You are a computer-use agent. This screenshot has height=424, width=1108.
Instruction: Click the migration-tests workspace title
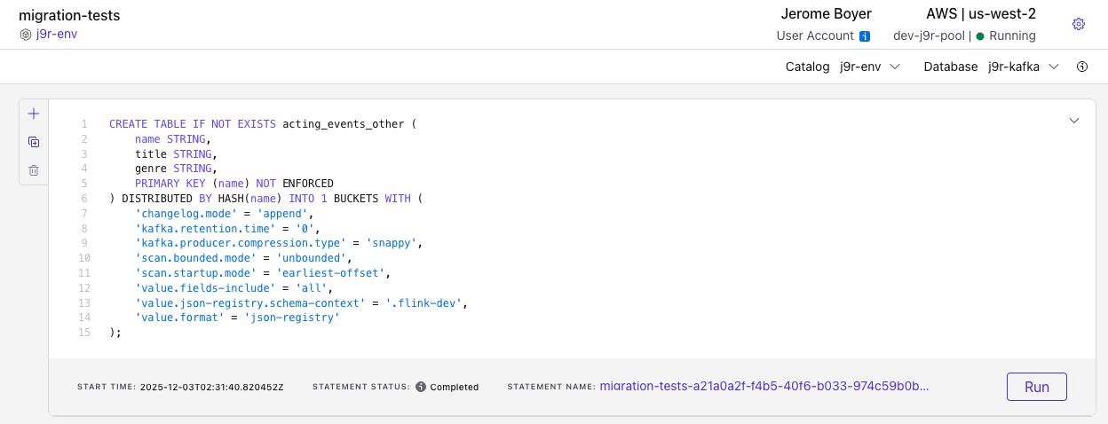pyautogui.click(x=69, y=15)
